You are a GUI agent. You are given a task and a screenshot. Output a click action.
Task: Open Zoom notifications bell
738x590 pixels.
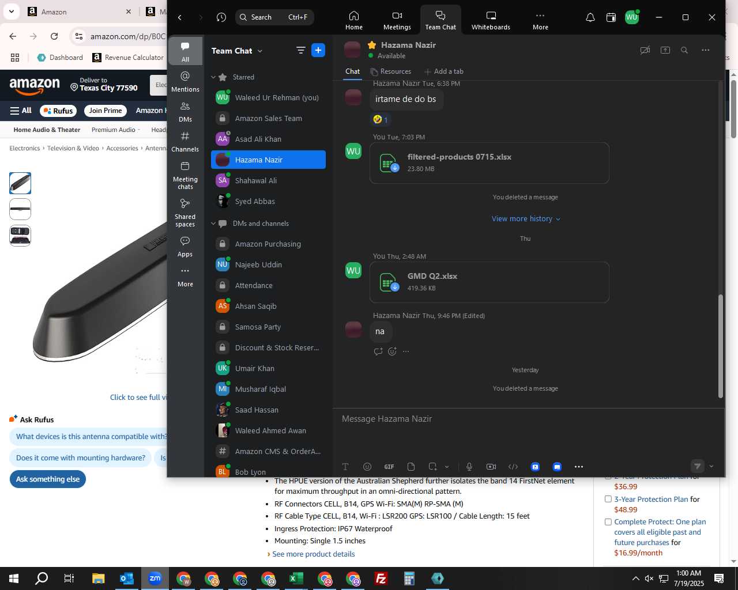[590, 17]
